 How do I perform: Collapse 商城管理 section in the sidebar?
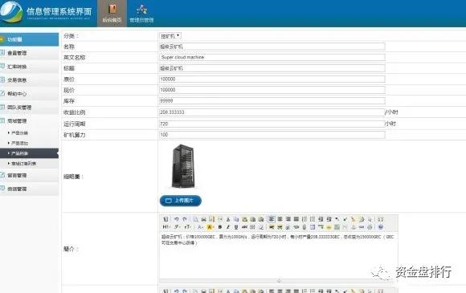[x=29, y=121]
